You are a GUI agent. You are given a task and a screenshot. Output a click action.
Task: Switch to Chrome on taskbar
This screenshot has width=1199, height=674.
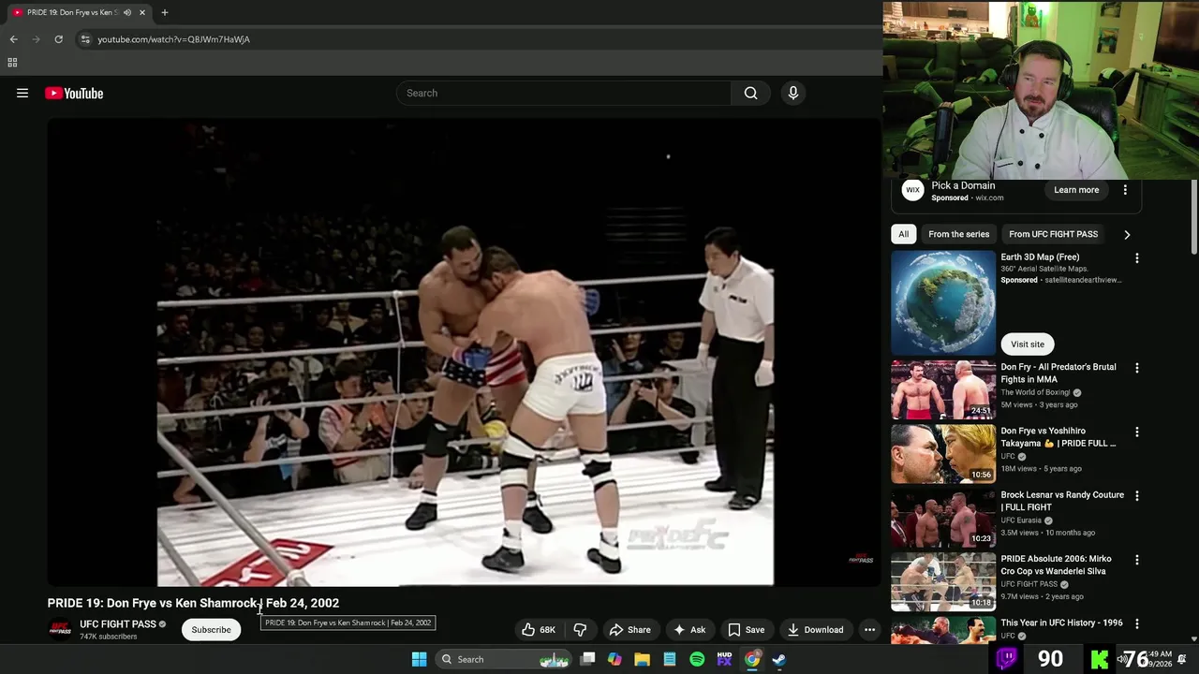click(x=752, y=659)
